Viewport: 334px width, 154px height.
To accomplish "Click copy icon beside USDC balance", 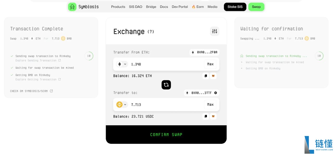I will click(x=206, y=116).
